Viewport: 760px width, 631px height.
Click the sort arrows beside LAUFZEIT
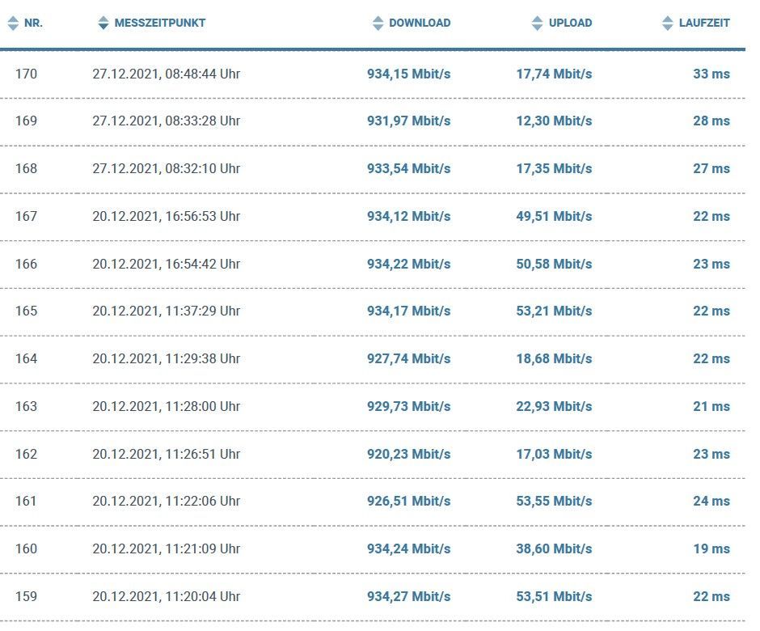coord(667,23)
